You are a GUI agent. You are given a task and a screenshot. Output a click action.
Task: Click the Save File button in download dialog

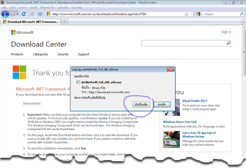coord(141,104)
